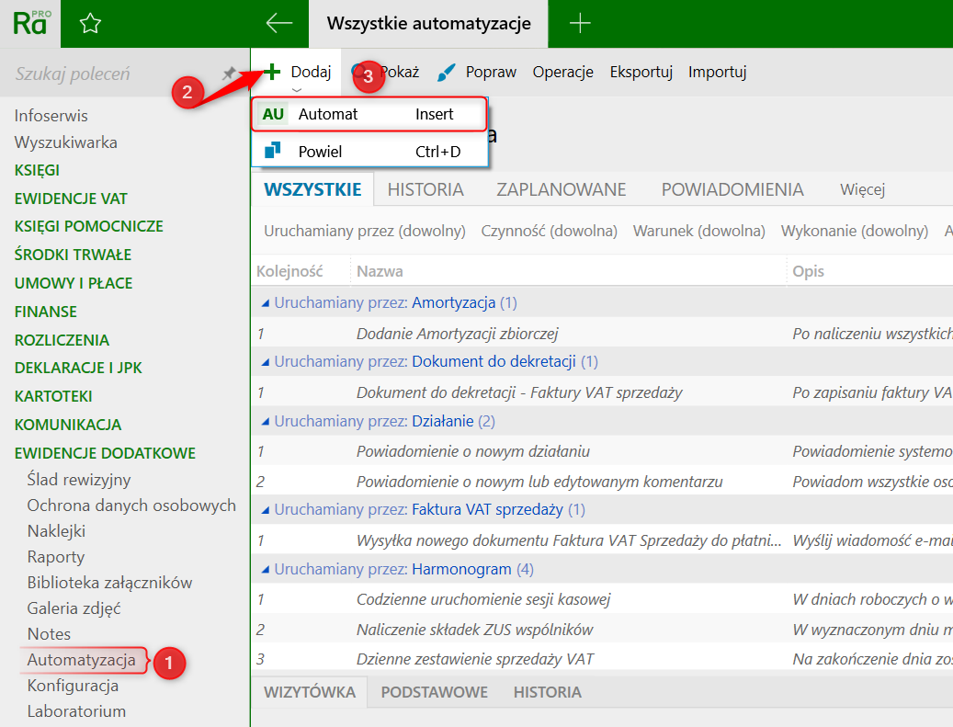The height and width of the screenshot is (727, 953).
Task: Collapse the Amortyzacja group triangle
Action: pyautogui.click(x=265, y=302)
